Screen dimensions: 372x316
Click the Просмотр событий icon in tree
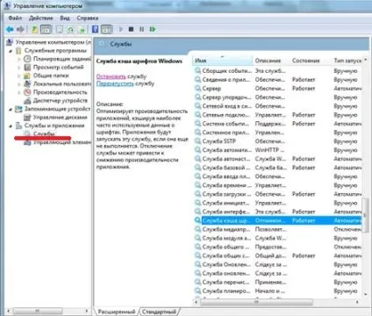27,68
